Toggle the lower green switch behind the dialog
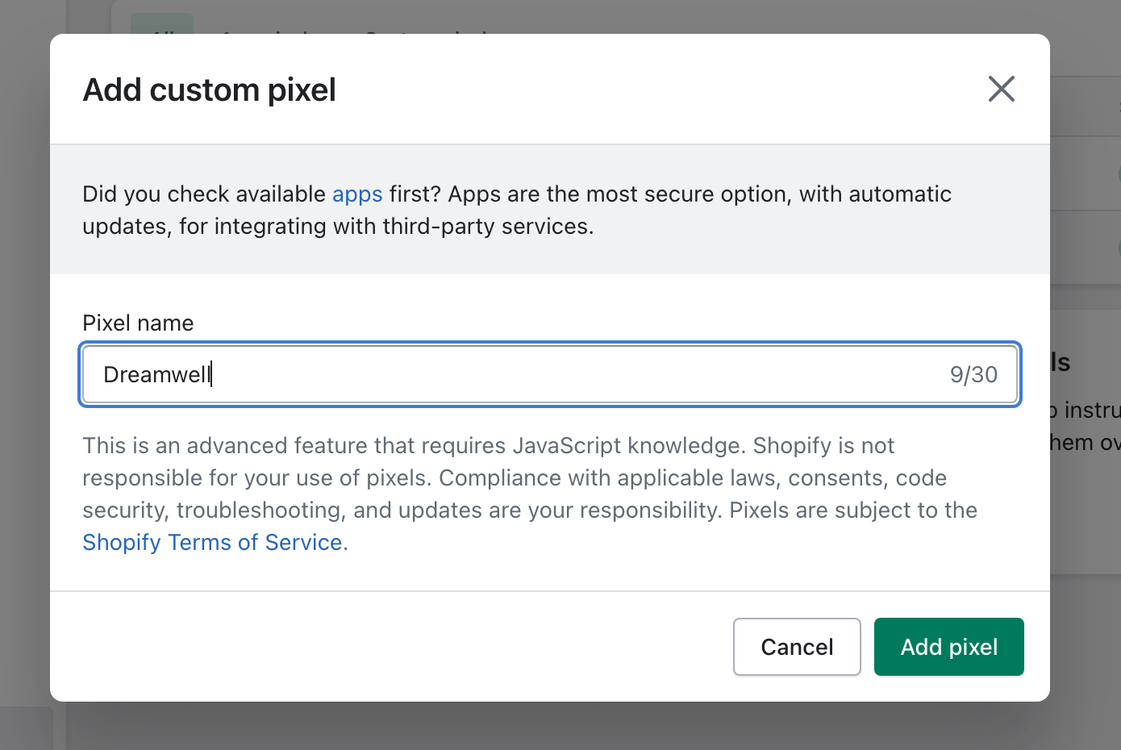1121x750 pixels. pos(1117,246)
